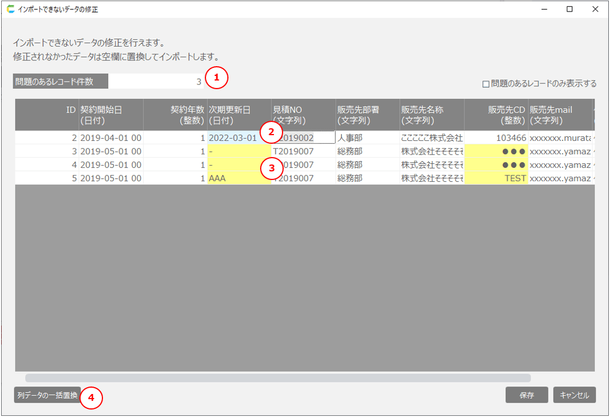Enable 問題のあるレコードのみ表示する checkbox

tap(486, 84)
